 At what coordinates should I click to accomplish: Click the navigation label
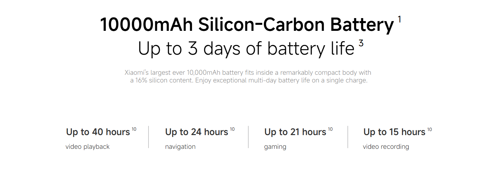click(180, 147)
